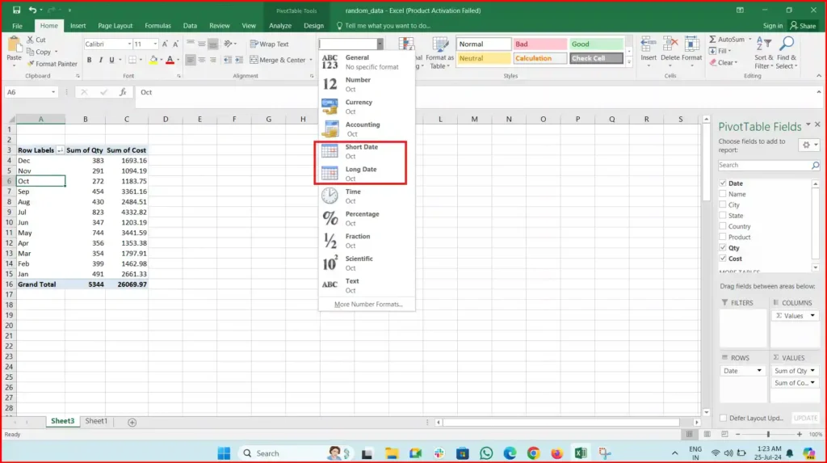The image size is (827, 463).
Task: Click the Cut scissors icon
Action: 31,40
